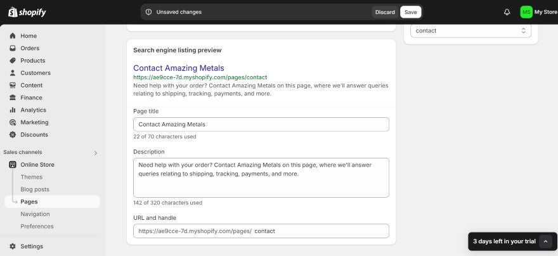Click the Orders inbox icon

pos(13,48)
